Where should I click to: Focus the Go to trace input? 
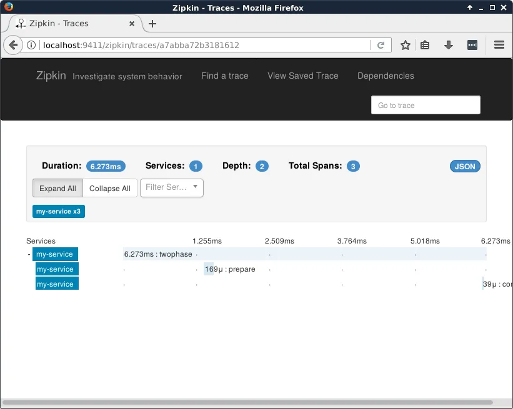(x=426, y=106)
